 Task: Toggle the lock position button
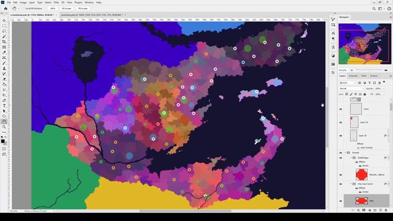click(356, 94)
